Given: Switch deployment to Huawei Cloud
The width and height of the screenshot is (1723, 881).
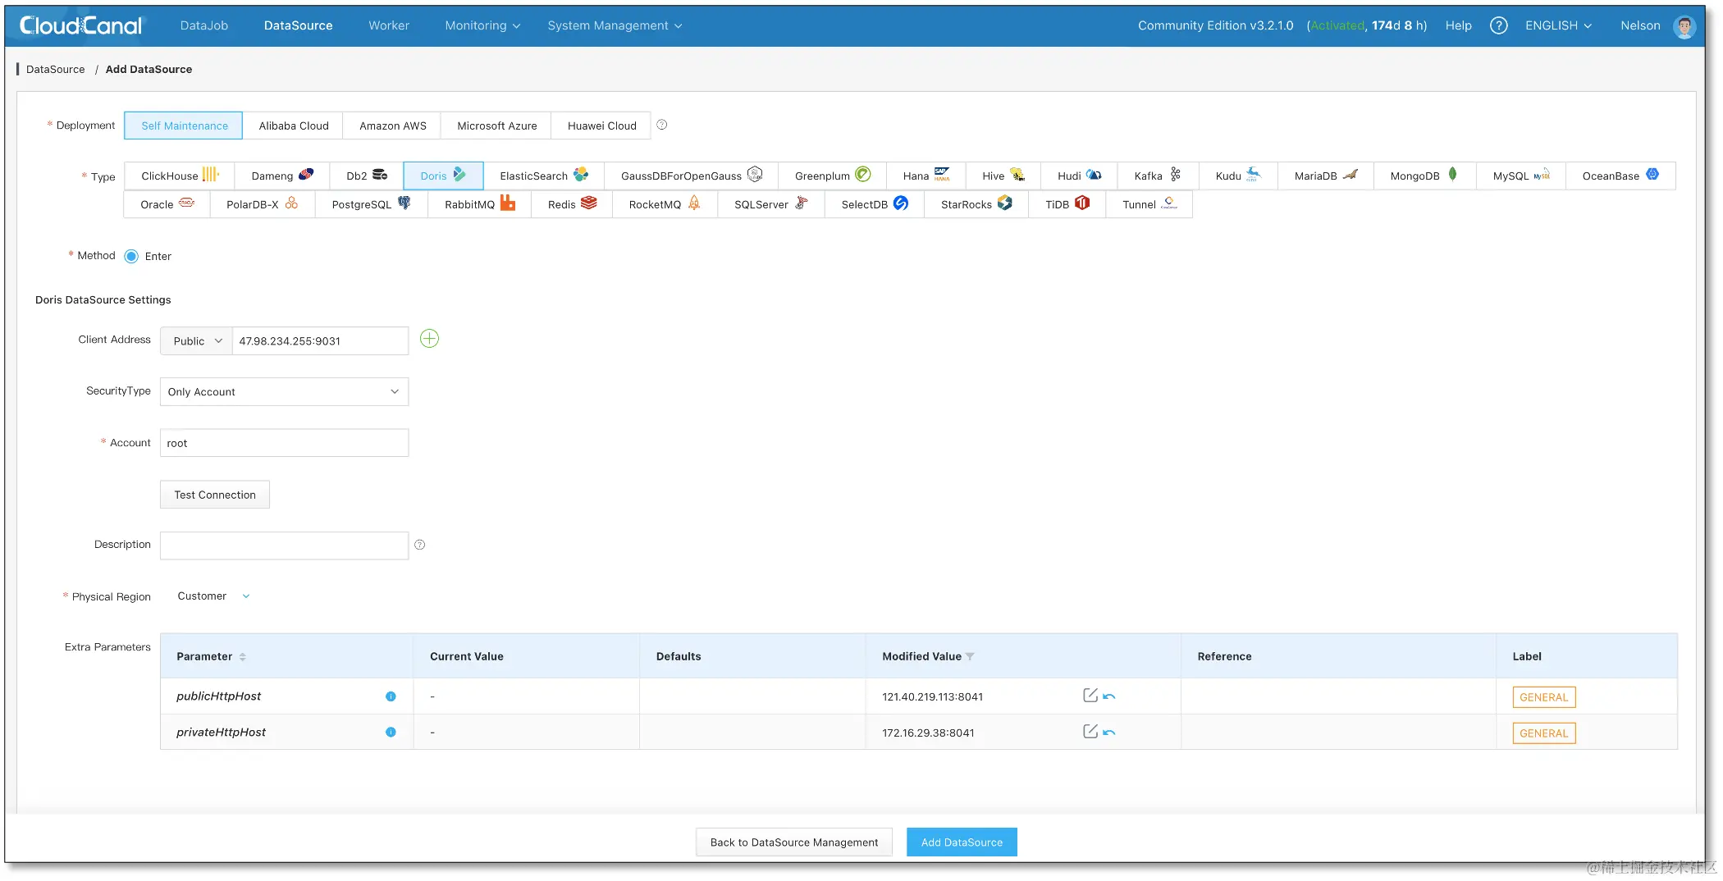Looking at the screenshot, I should coord(601,126).
